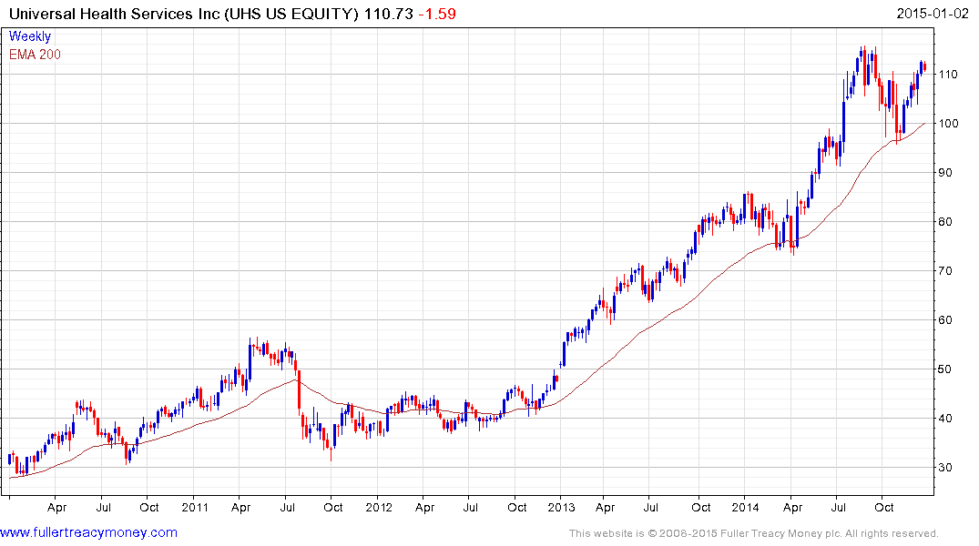Select the 2012 year label on time axis
Screen dimensions: 979x546
(x=378, y=507)
